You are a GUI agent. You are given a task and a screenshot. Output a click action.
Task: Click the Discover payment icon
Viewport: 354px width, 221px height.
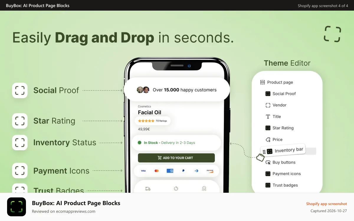coord(210,171)
